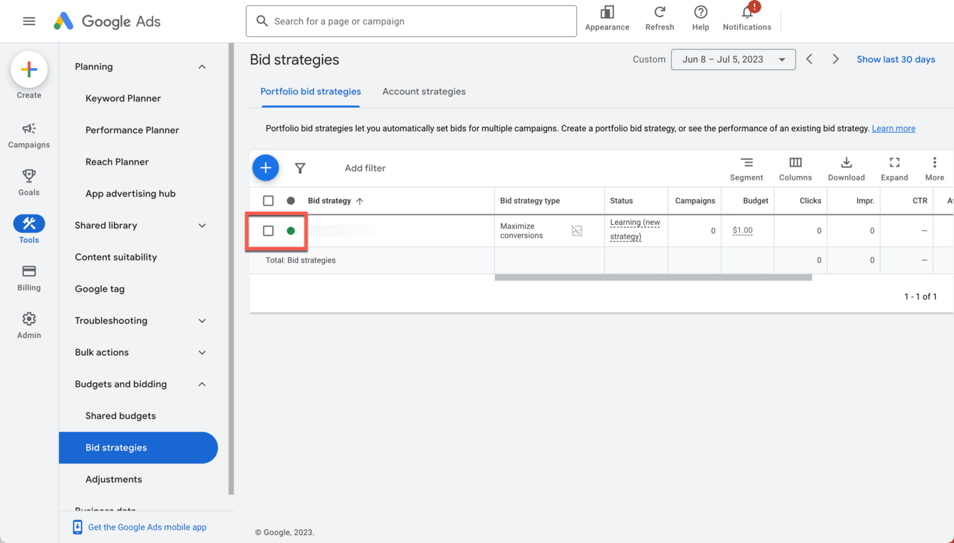Viewport: 954px width, 543px height.
Task: Click the Download icon
Action: 846,163
